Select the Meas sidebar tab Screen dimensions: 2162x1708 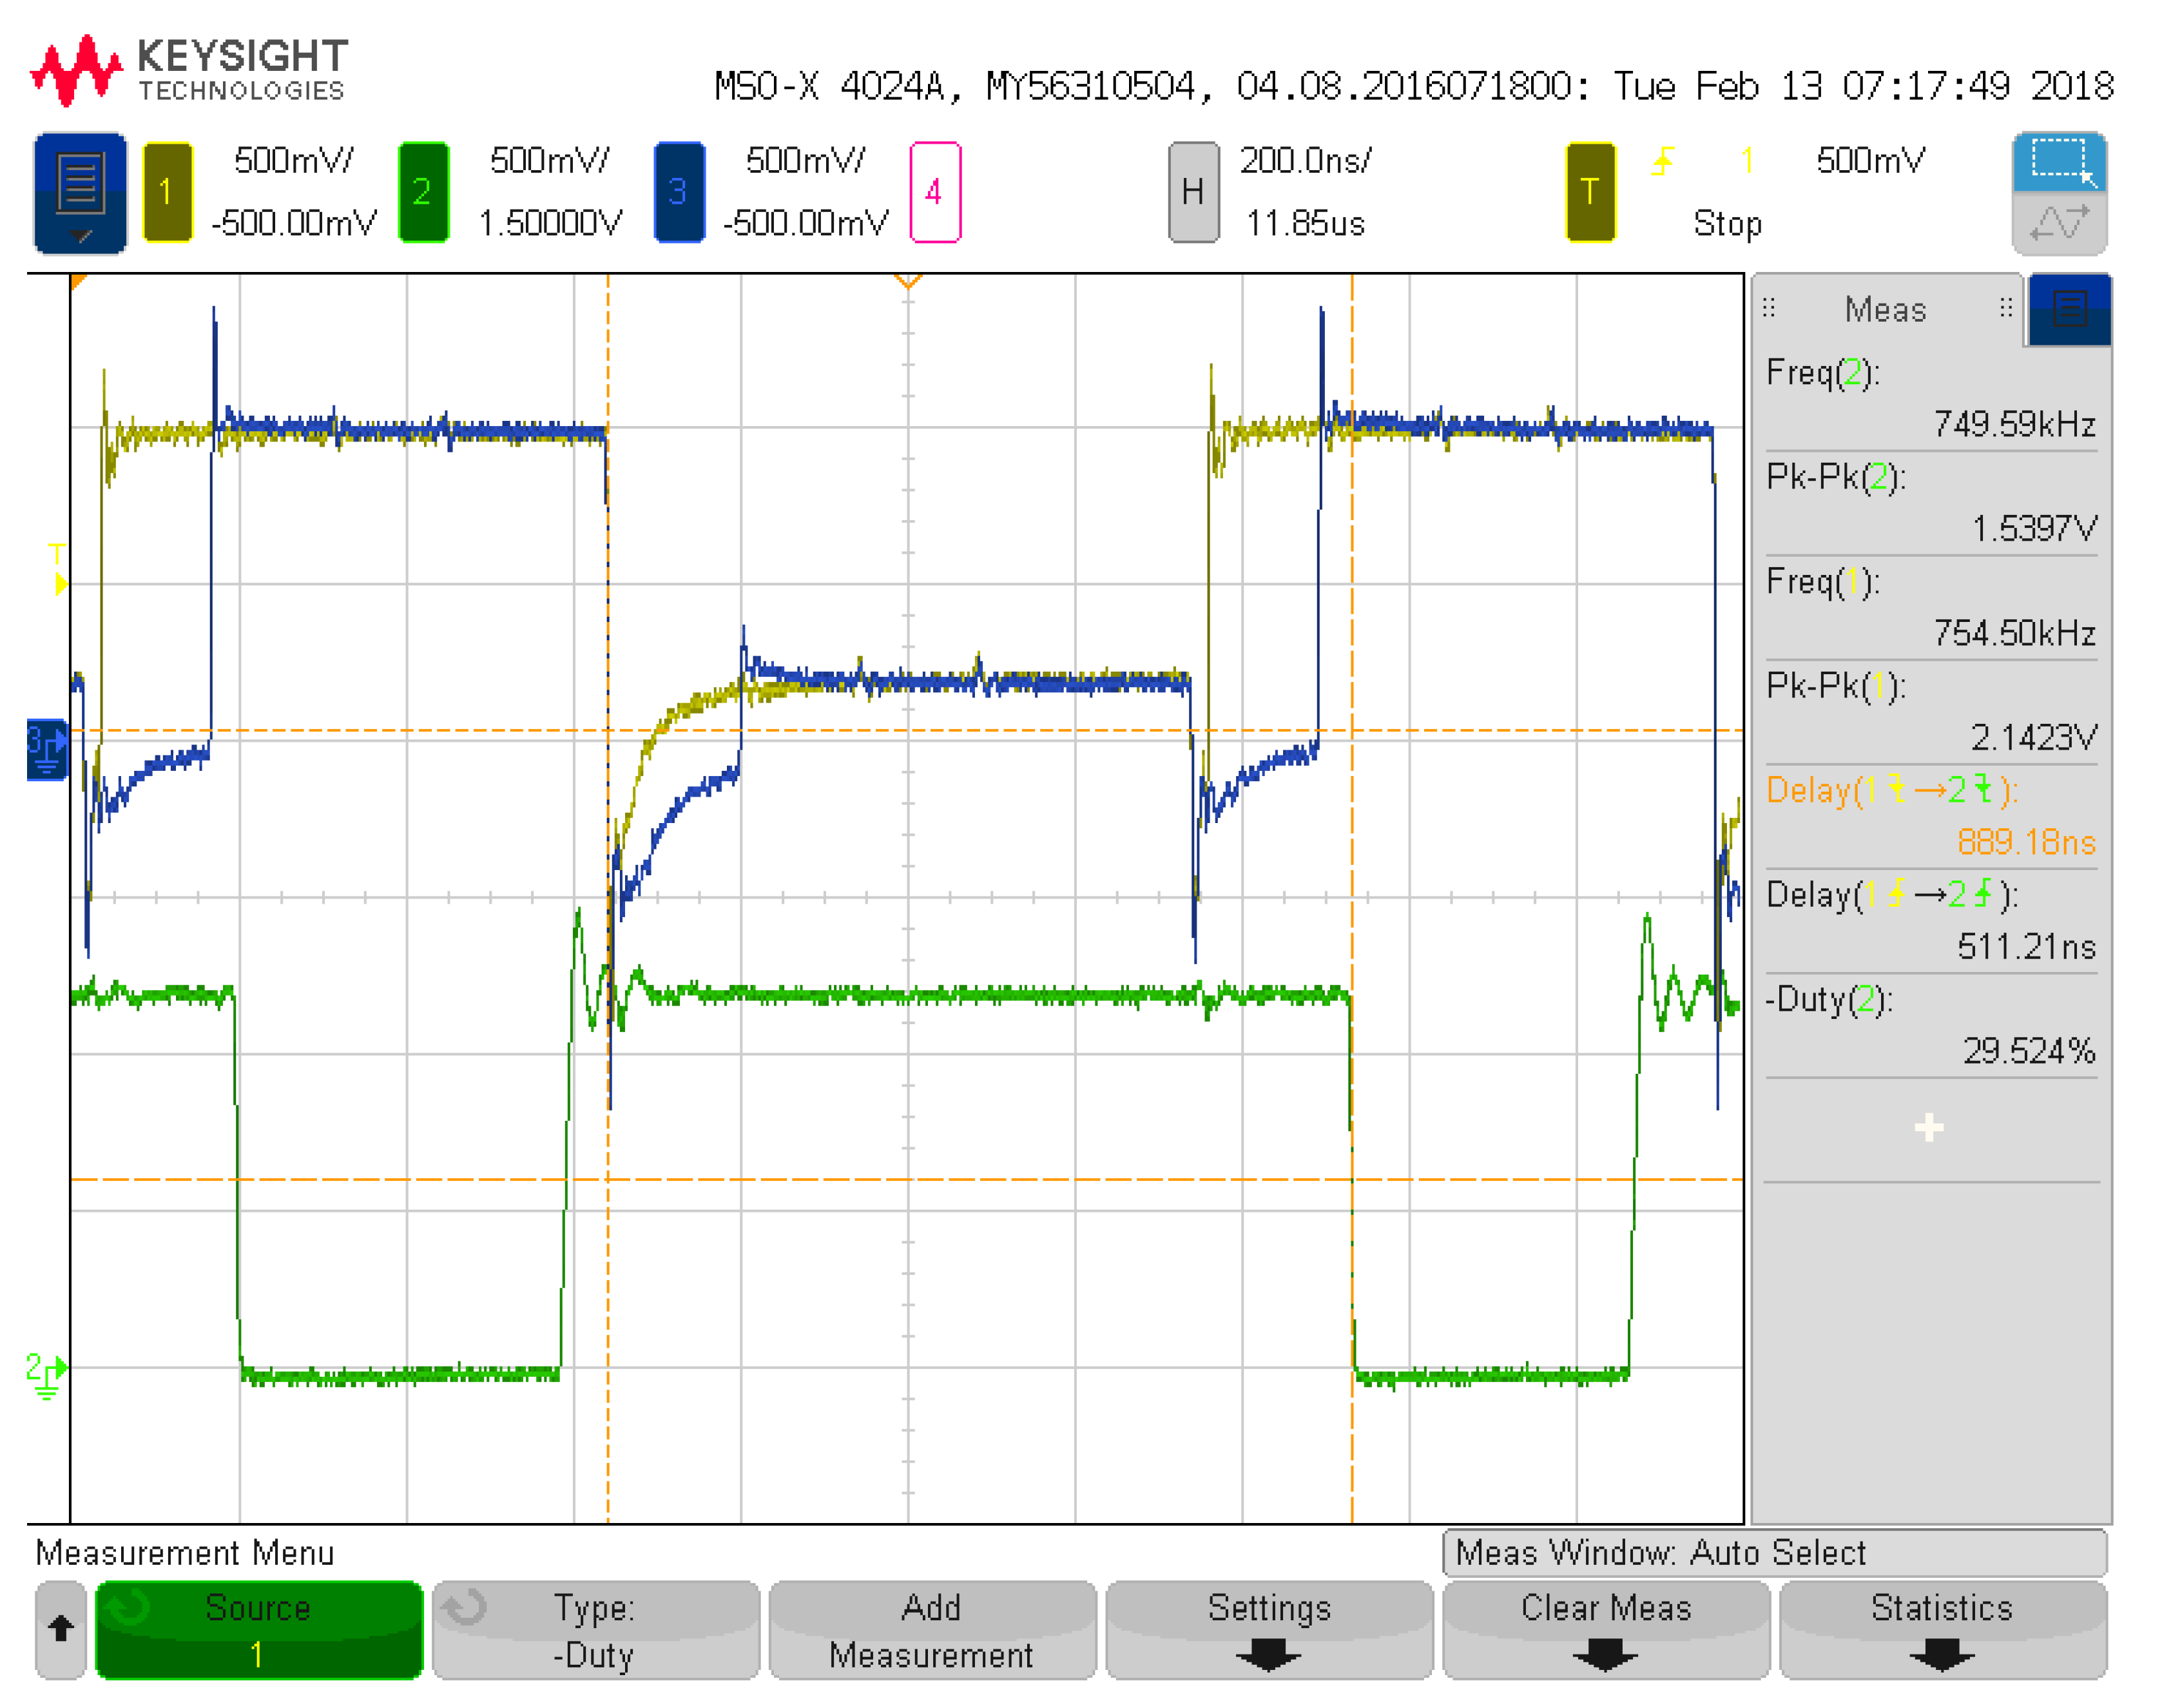click(1885, 309)
